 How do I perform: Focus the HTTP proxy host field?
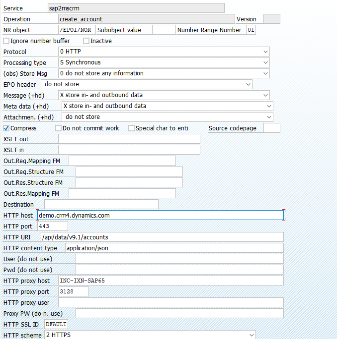pyautogui.click(x=171, y=281)
